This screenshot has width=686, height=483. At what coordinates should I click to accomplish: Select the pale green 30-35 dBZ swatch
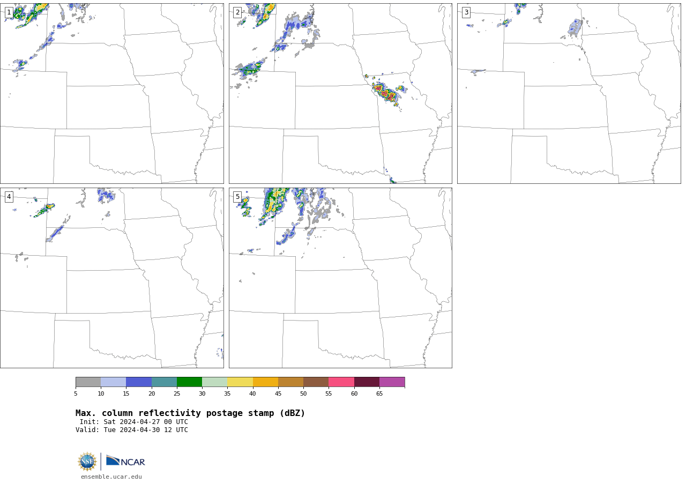(x=214, y=382)
